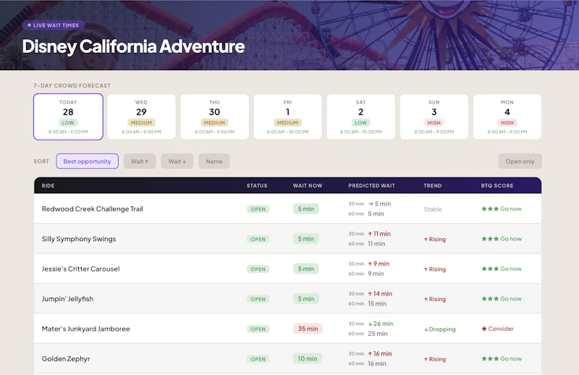
Task: Open Mater's Junkyard Jamboree ride
Action: (x=85, y=329)
